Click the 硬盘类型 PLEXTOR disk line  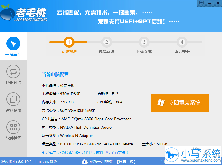point(87,144)
